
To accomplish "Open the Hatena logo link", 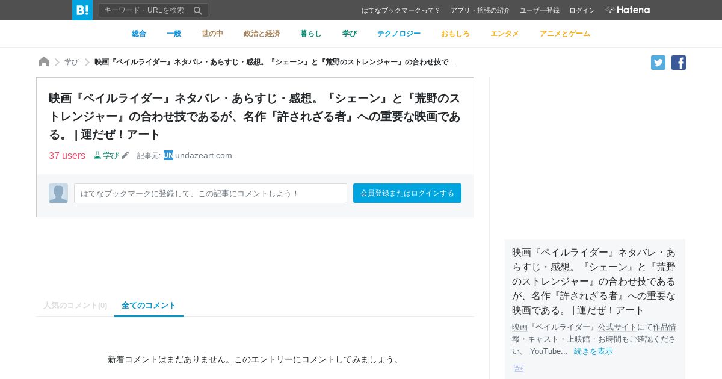I will coord(628,10).
